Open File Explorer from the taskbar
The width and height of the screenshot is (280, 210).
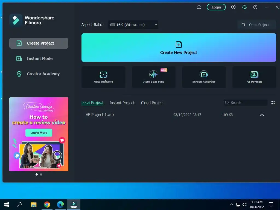coord(33,205)
